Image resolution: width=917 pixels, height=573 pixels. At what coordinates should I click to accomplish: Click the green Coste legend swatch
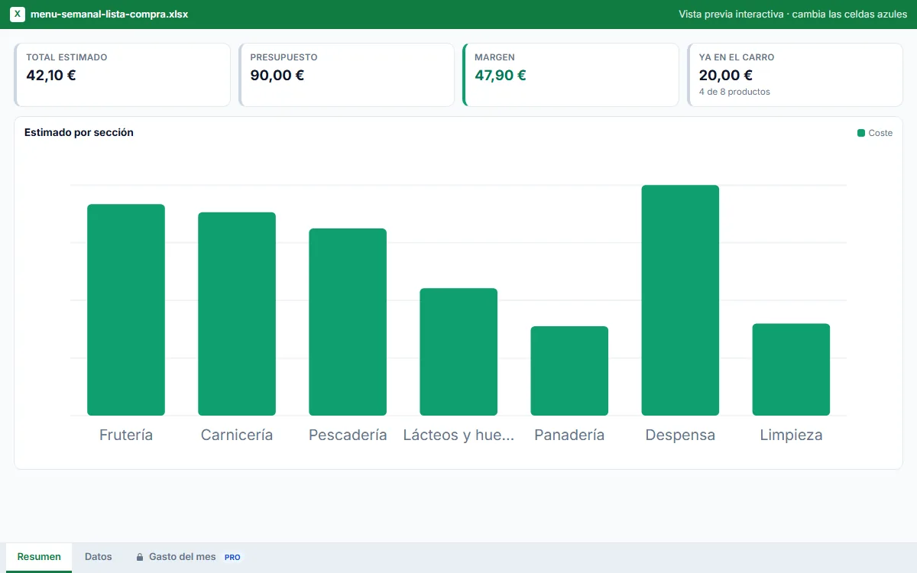(x=861, y=133)
